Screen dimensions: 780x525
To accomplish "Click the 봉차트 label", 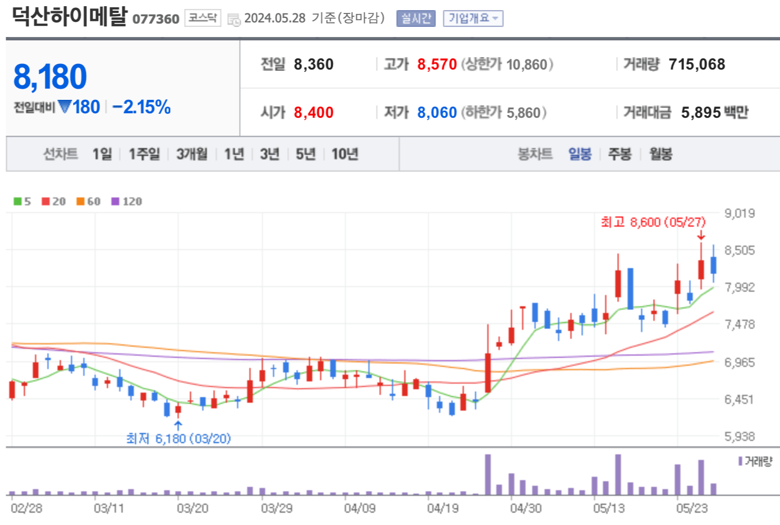I will point(535,154).
